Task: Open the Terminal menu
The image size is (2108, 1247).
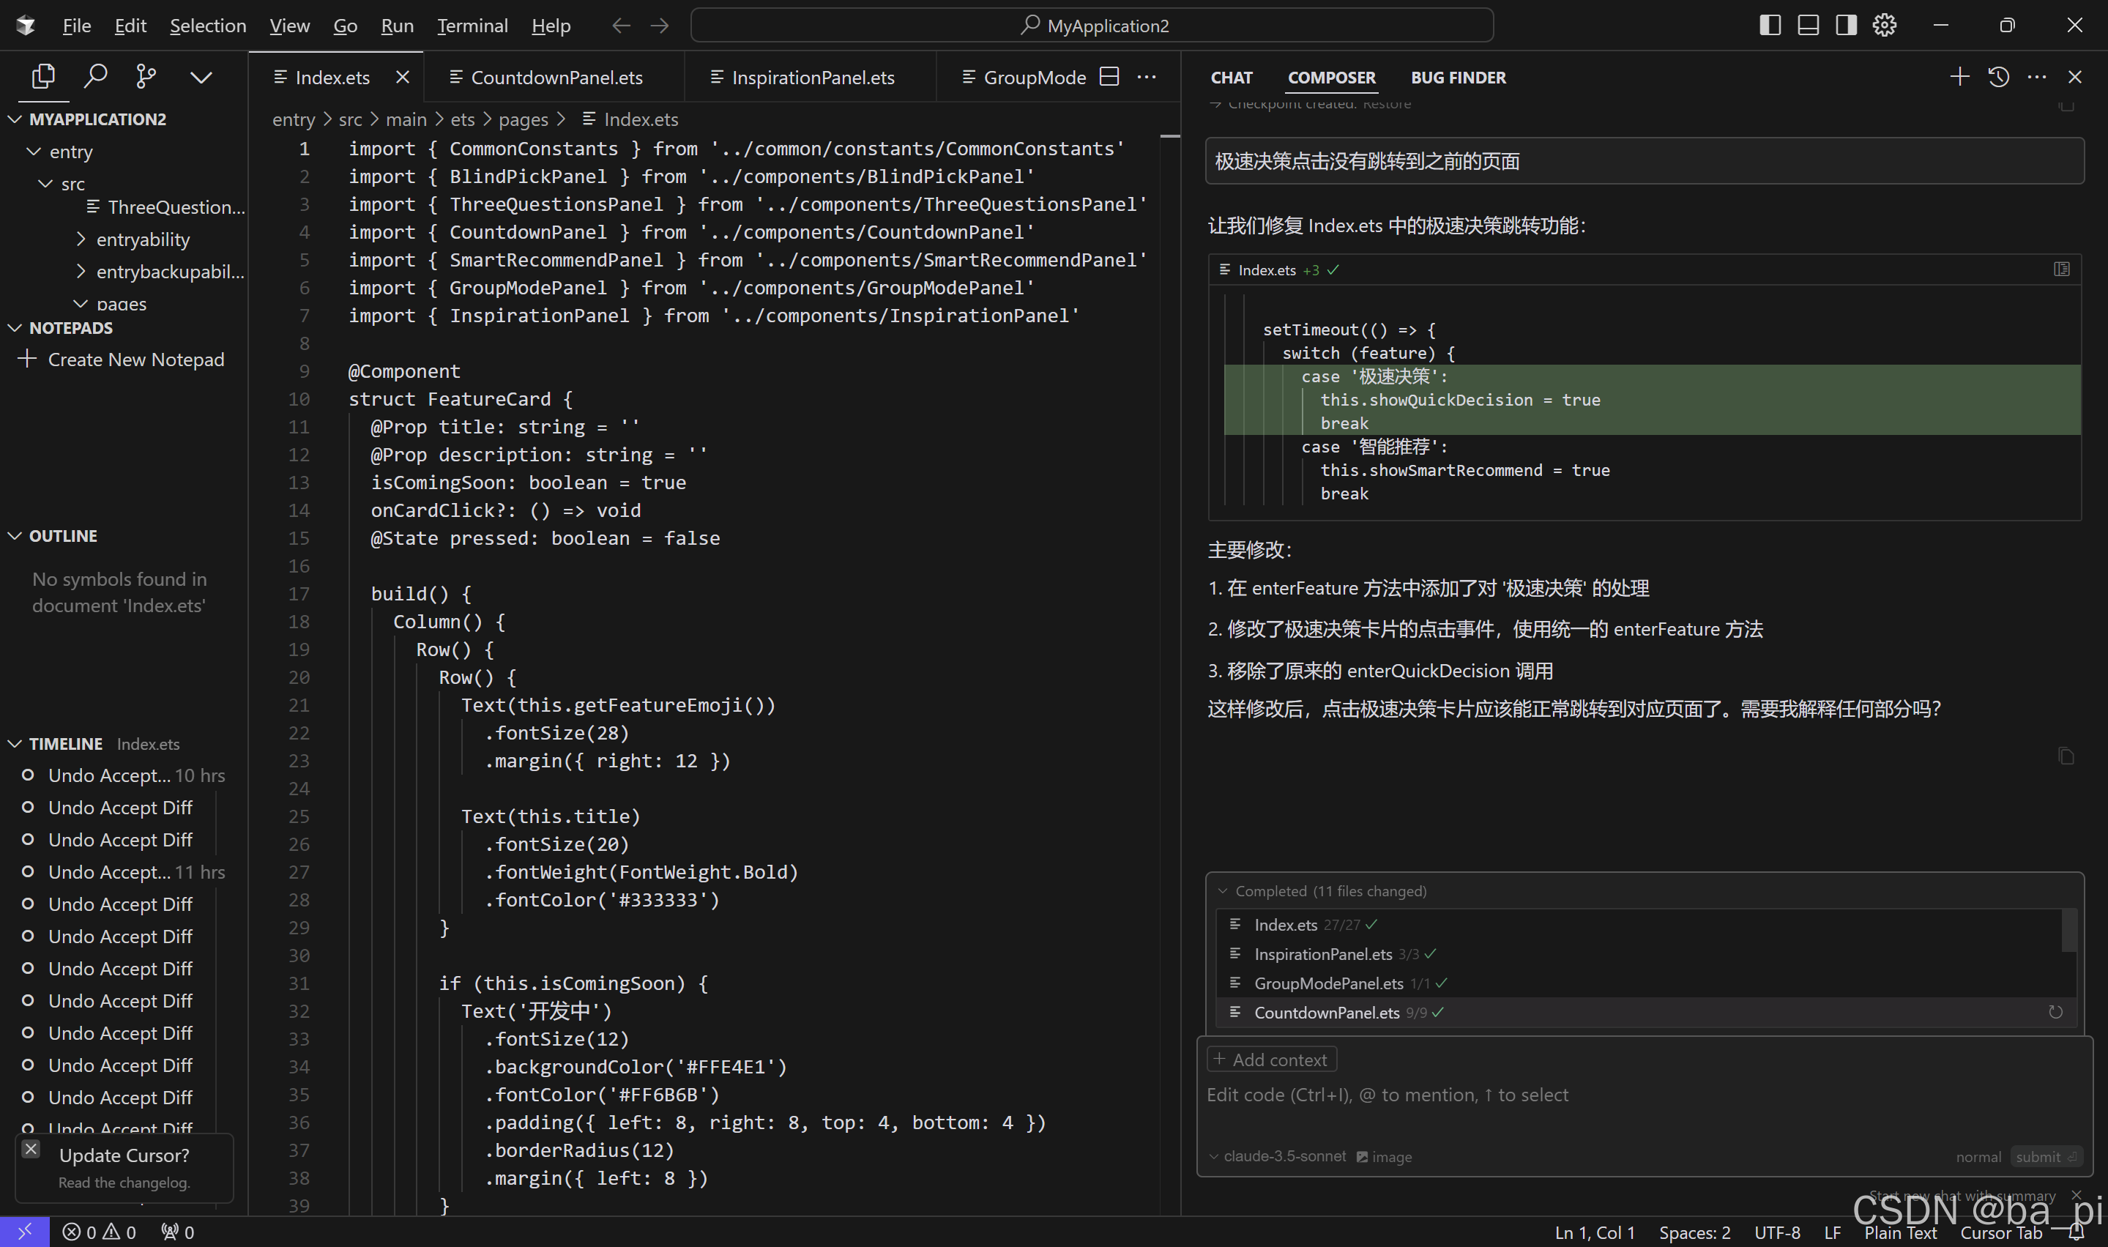Action: pos(472,25)
